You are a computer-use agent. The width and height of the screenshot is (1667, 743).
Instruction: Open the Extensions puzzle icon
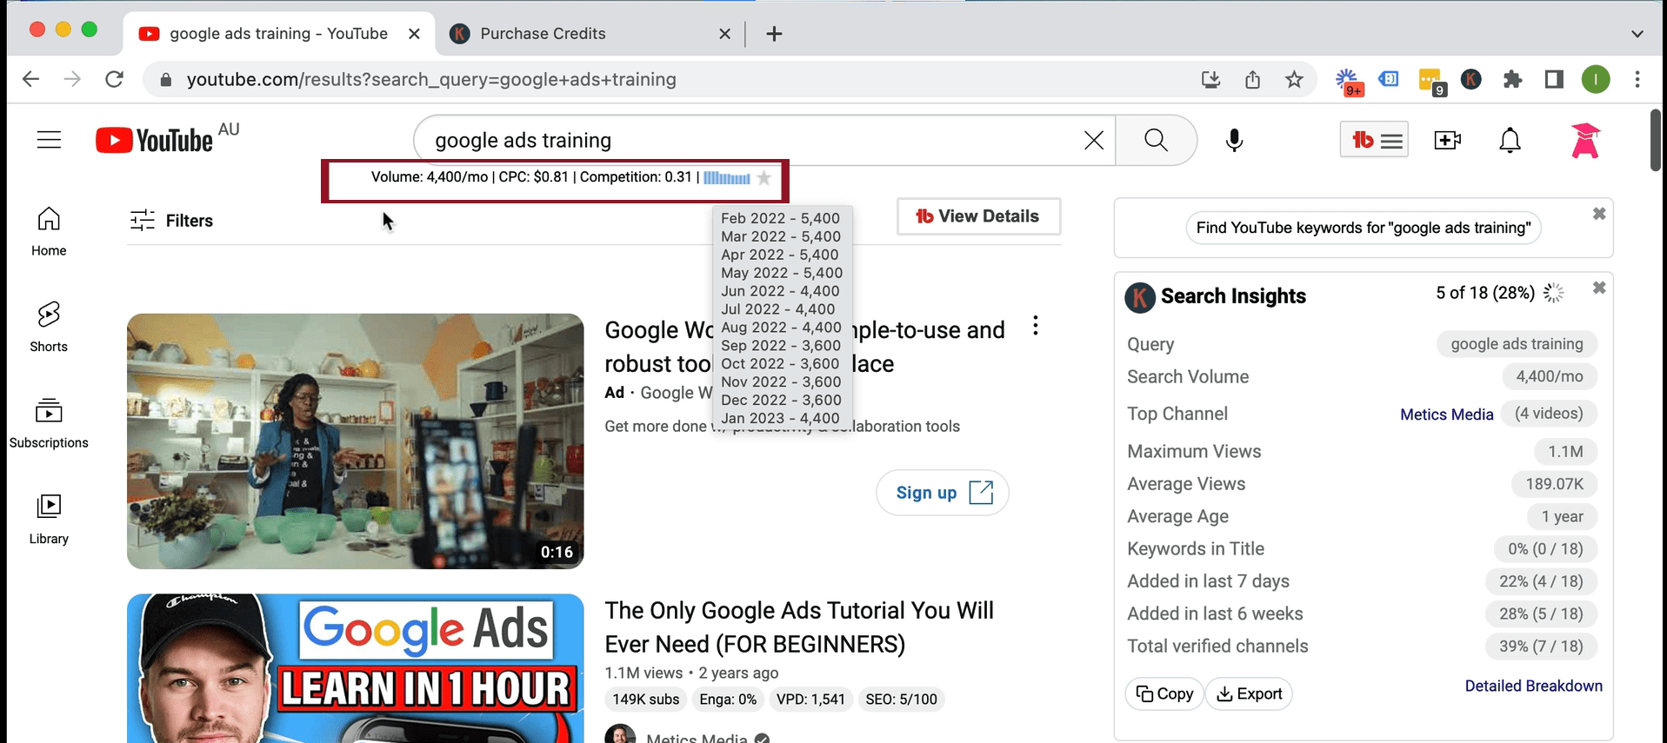click(x=1513, y=79)
